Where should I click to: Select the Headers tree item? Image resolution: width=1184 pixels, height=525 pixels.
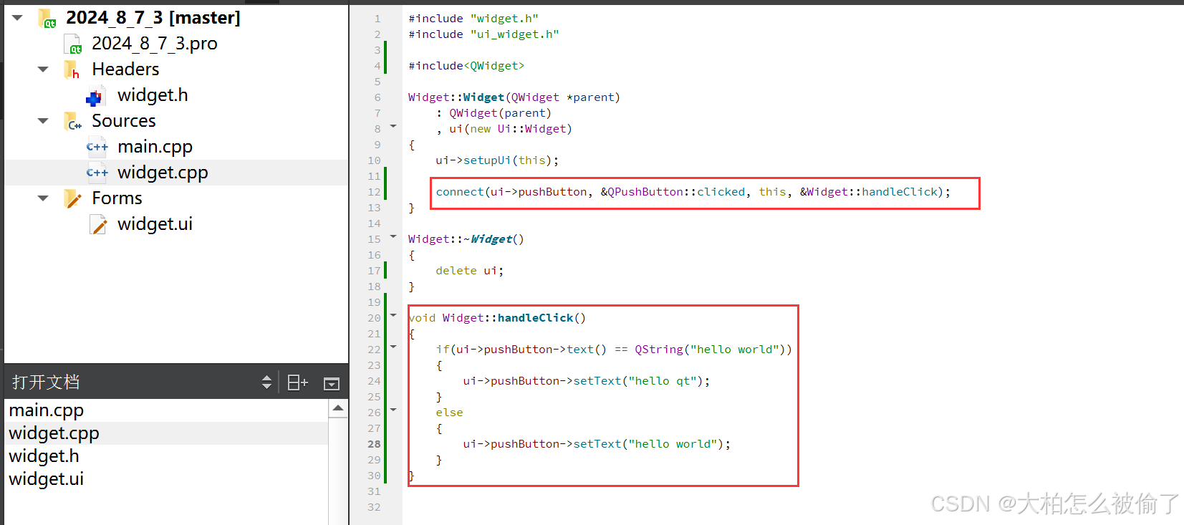(x=125, y=69)
